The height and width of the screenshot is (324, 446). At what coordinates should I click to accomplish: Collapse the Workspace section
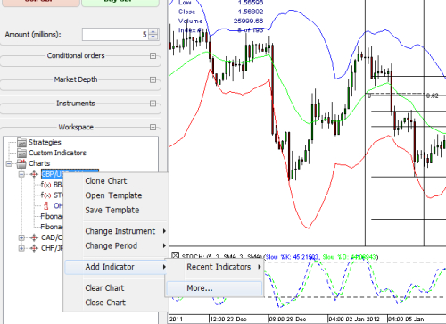coord(153,127)
